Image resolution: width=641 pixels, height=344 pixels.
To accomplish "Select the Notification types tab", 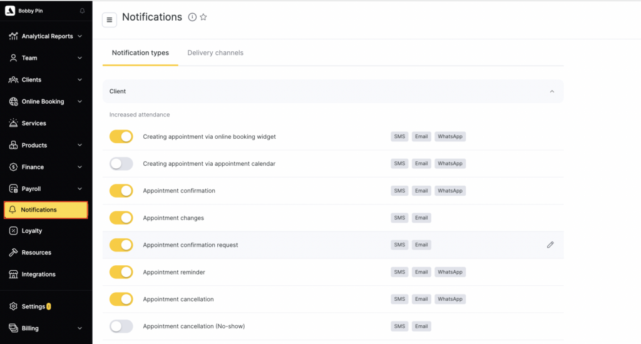I will pyautogui.click(x=140, y=53).
